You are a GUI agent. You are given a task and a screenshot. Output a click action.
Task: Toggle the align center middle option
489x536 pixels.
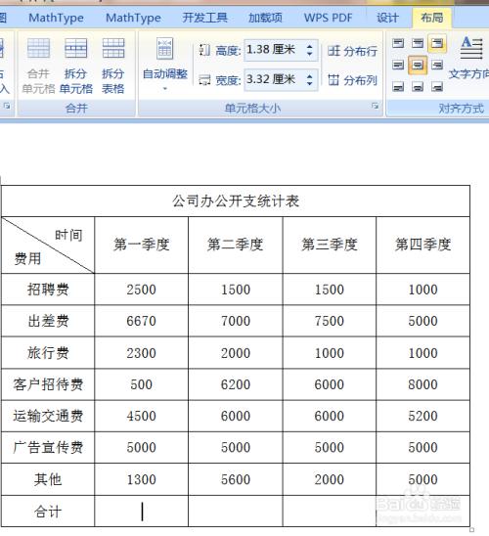[x=418, y=65]
